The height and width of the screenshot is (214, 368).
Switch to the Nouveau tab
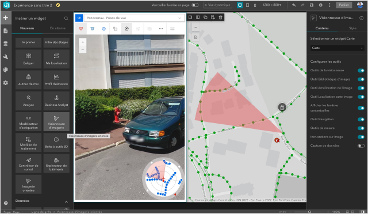click(x=27, y=28)
